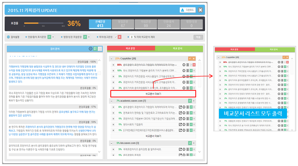298x166 pixels.
Task: Open list icon for 프랜차이즈 가맹본부 CEO entry
Action: click(187, 119)
